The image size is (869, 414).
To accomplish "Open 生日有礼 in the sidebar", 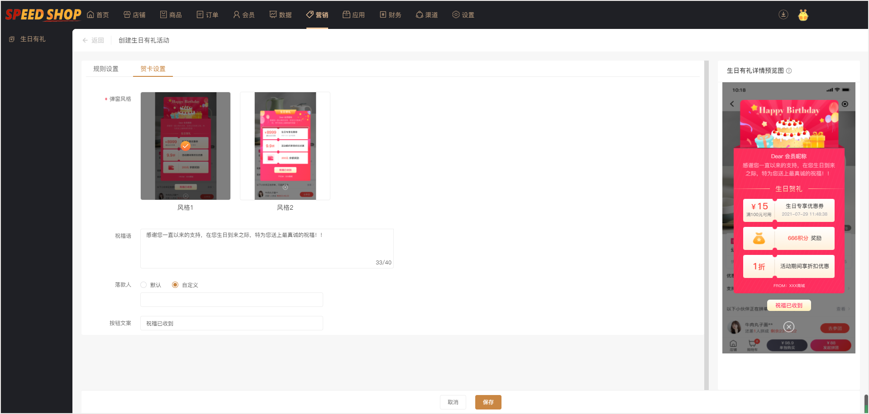I will tap(33, 39).
